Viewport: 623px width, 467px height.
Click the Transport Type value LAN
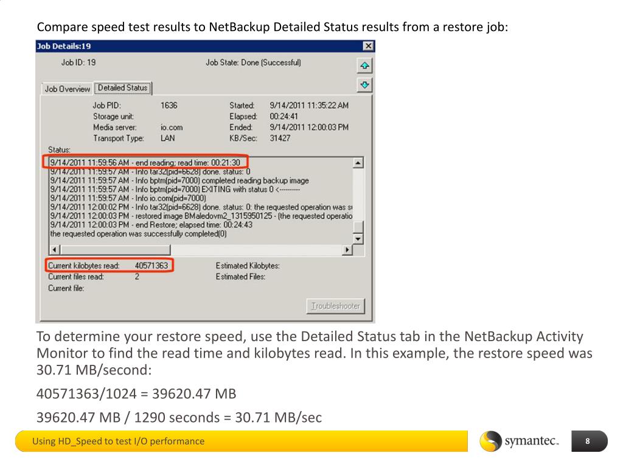click(168, 138)
